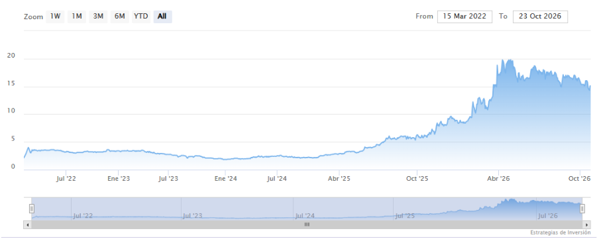Edit the To date field
The width and height of the screenshot is (597, 243).
click(540, 17)
